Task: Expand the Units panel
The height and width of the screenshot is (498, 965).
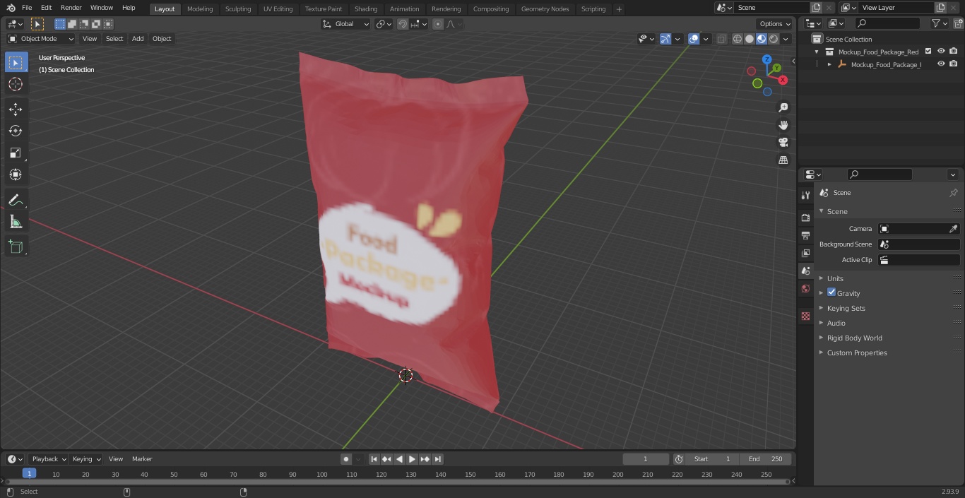Action: (x=835, y=278)
